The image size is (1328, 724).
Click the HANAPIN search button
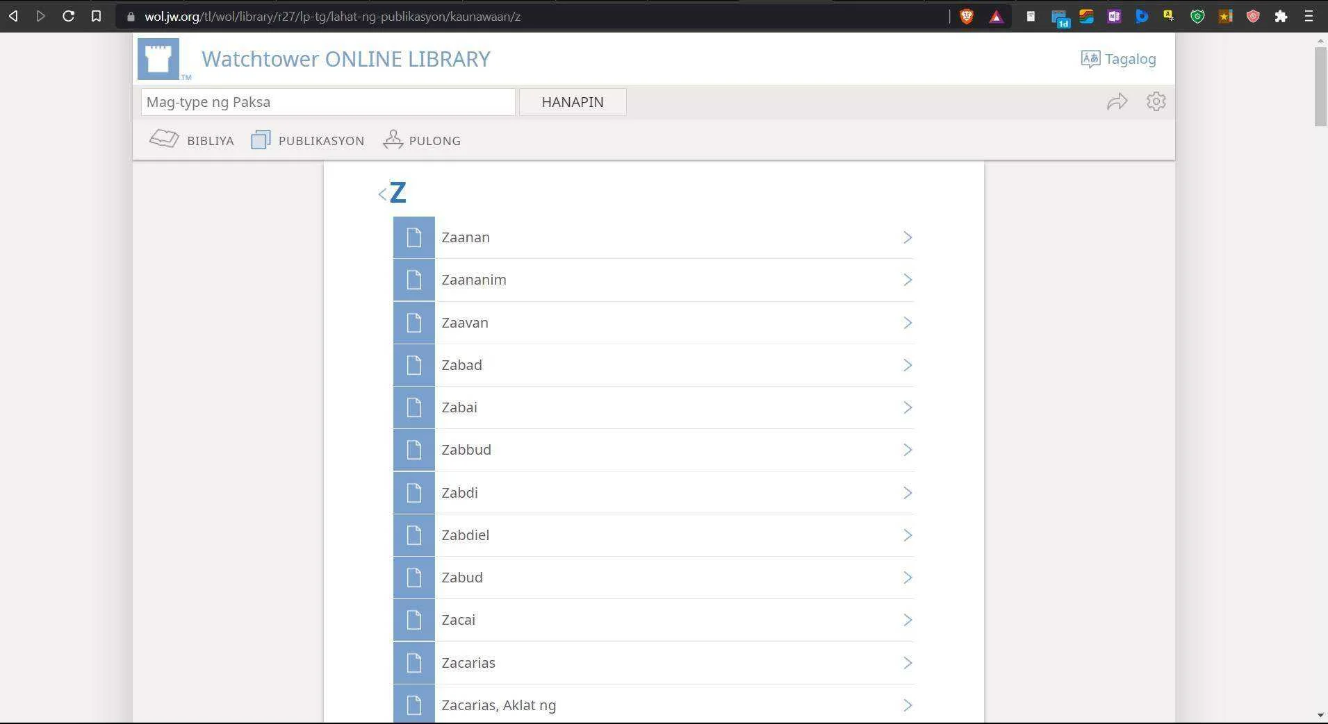[573, 102]
